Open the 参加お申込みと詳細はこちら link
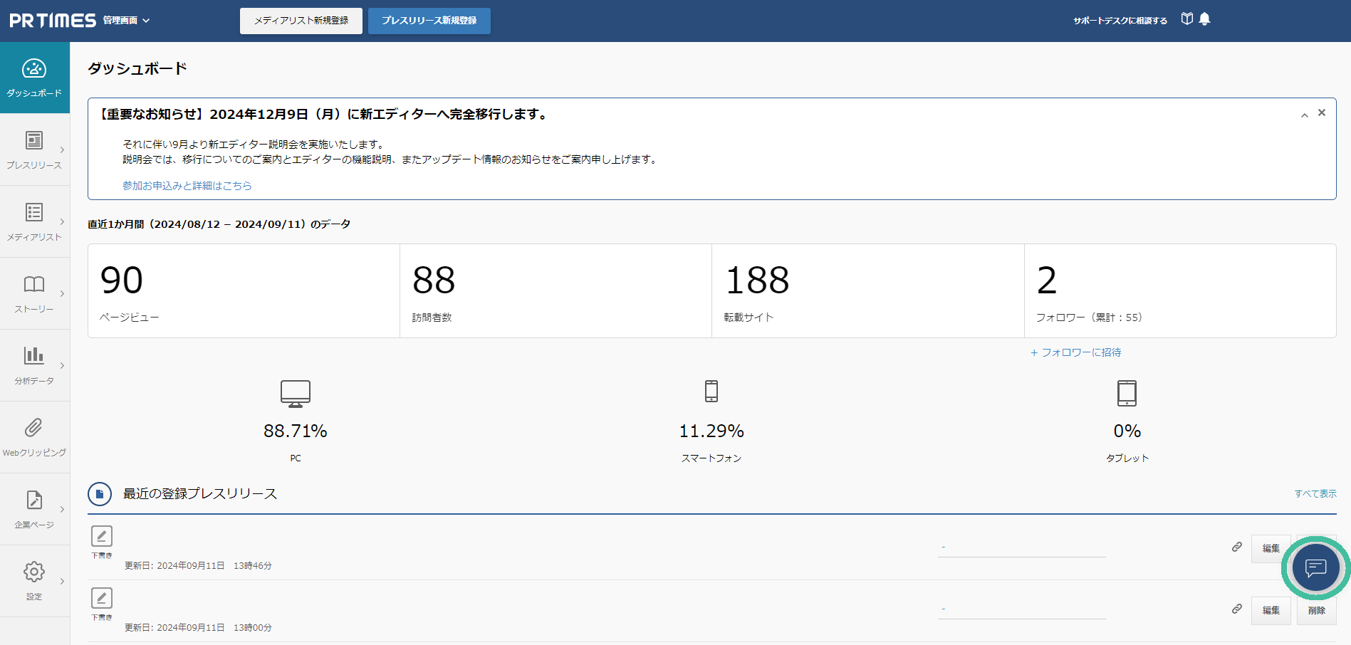The width and height of the screenshot is (1351, 645). click(x=187, y=186)
